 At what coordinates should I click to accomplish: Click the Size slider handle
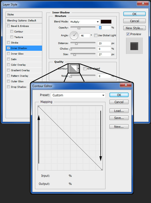(x=74, y=55)
